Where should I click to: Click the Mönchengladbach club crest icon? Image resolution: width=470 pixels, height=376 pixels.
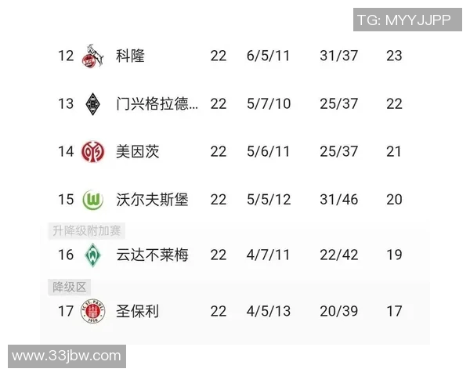coord(92,105)
